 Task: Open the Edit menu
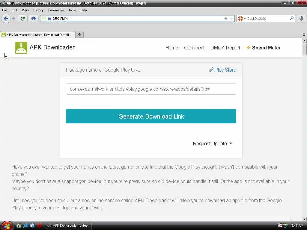14,10
